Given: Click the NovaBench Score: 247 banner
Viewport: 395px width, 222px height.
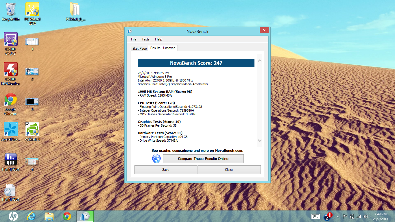Looking at the screenshot, I should tap(196, 63).
